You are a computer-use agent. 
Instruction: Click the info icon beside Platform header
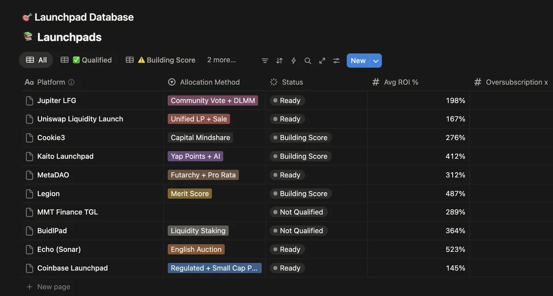71,82
